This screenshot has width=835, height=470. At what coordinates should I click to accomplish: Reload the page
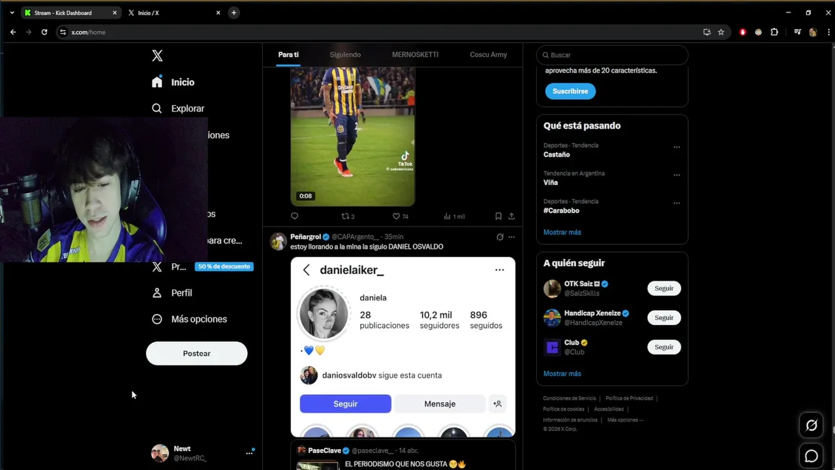[44, 32]
